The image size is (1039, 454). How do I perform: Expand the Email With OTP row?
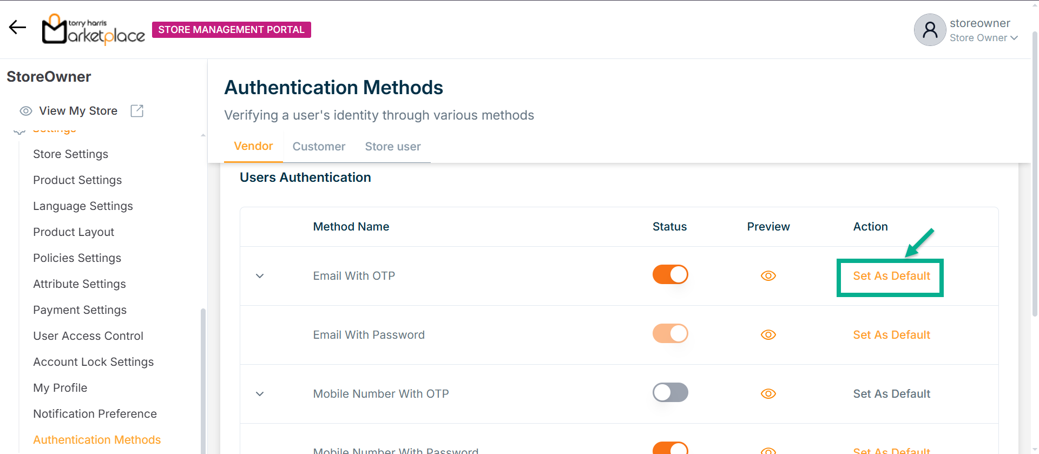coord(260,276)
